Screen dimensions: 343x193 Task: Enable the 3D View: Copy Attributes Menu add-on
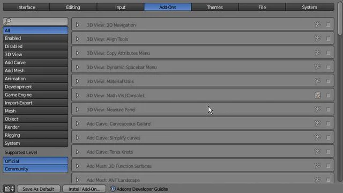click(x=328, y=53)
